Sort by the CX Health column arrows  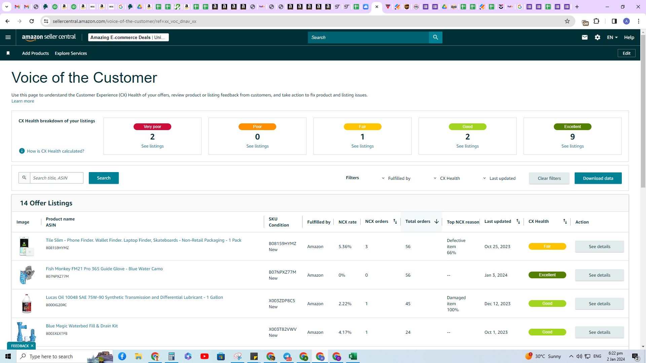(565, 221)
